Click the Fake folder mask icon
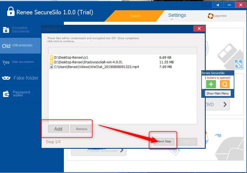The width and height of the screenshot is (247, 173). [x=6, y=78]
